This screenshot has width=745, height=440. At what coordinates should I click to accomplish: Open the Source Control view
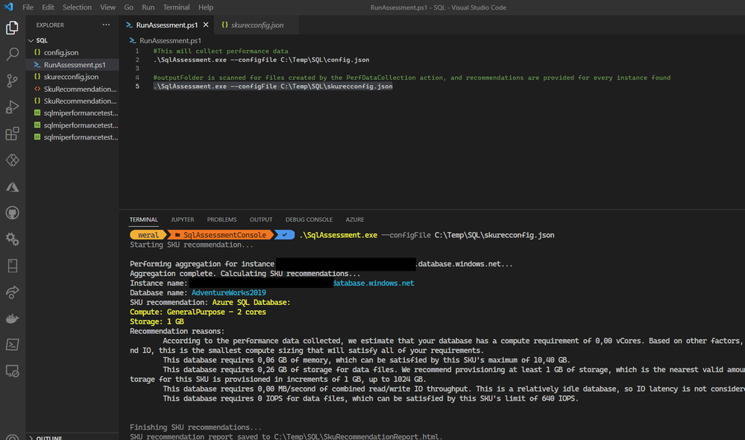13,81
